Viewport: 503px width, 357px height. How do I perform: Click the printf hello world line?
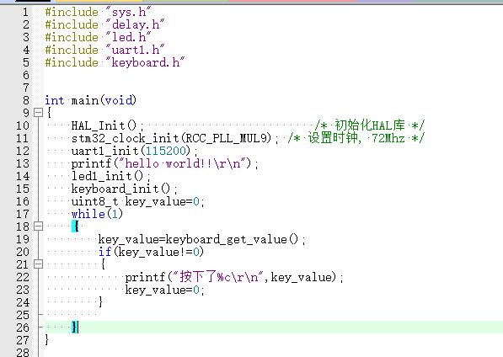(x=164, y=163)
